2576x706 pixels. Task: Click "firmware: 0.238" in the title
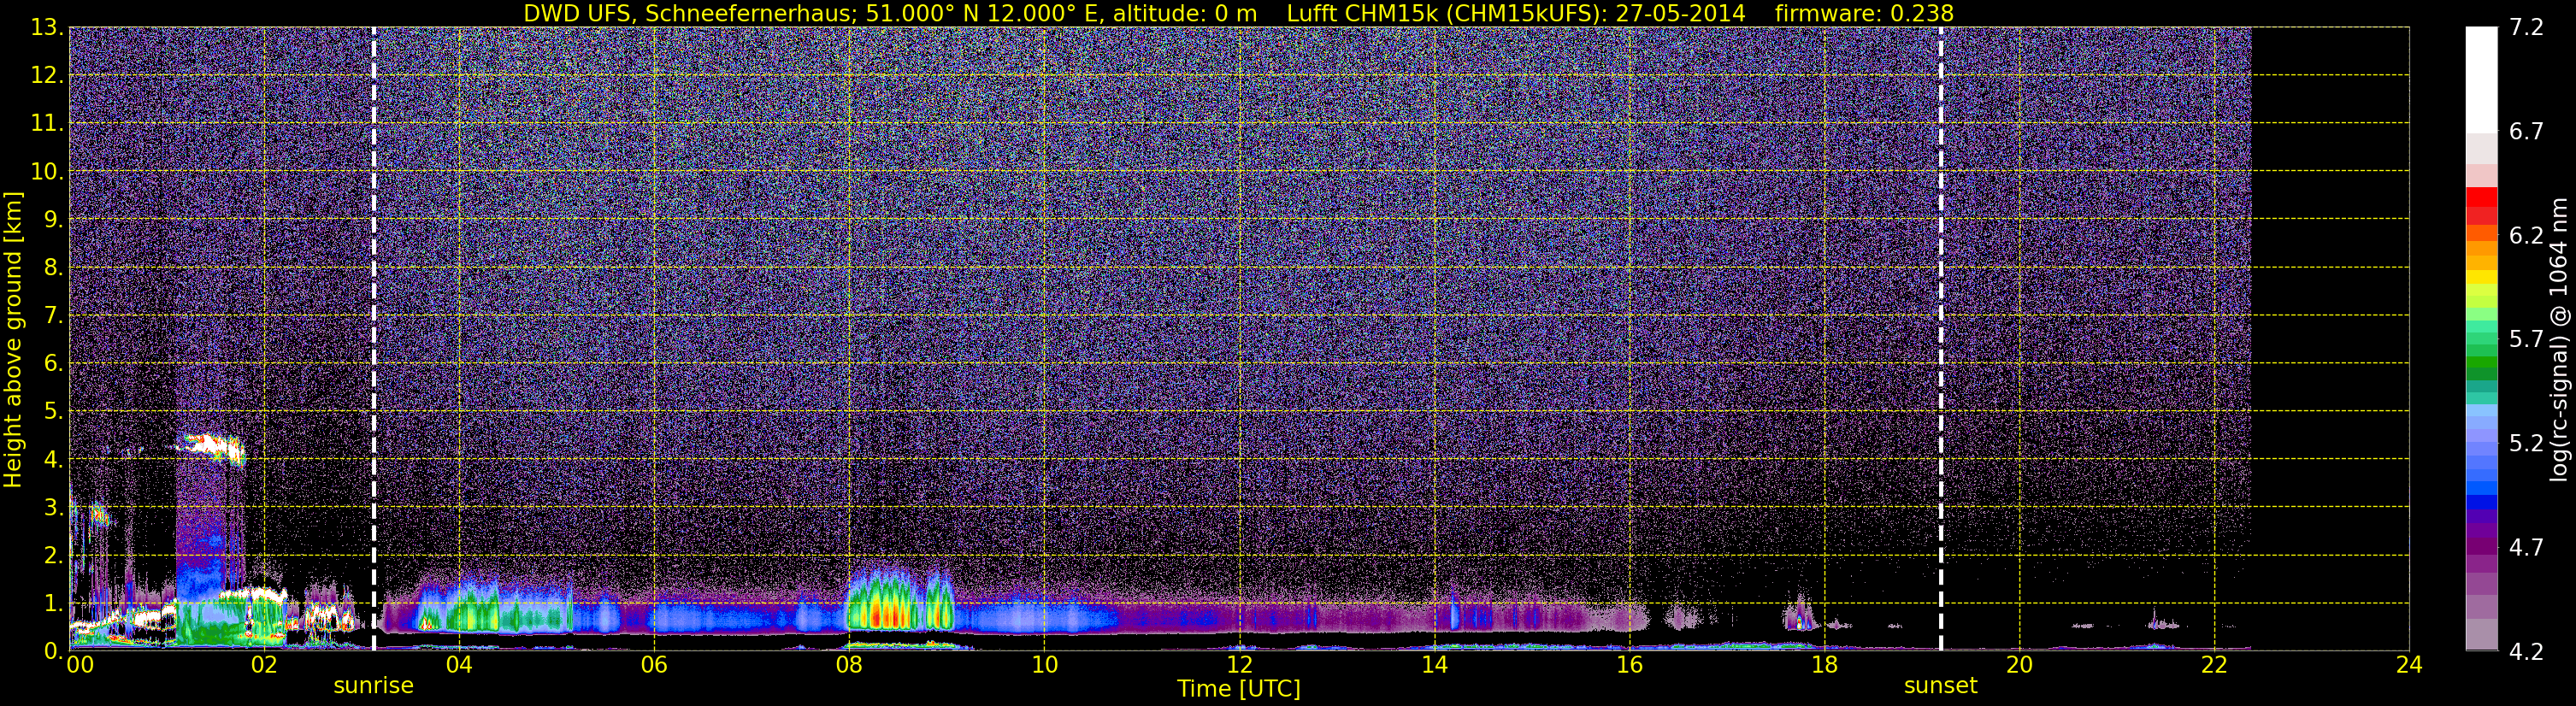pyautogui.click(x=1864, y=13)
